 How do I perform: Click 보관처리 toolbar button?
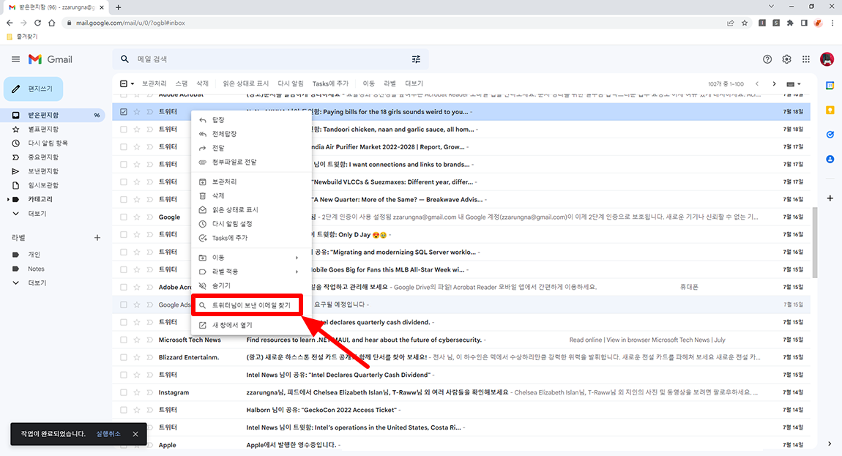point(154,83)
